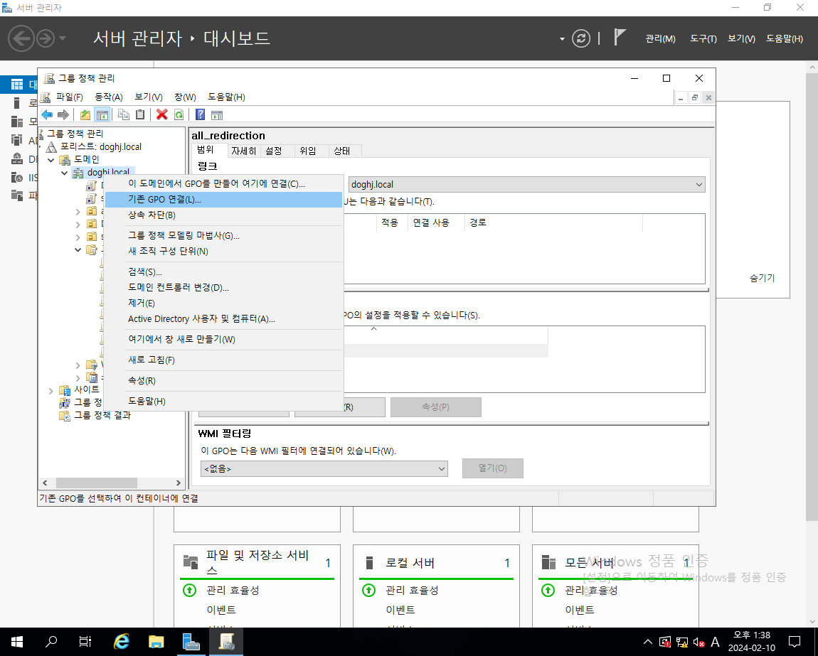Image resolution: width=818 pixels, height=656 pixels.
Task: Choose 기존 GPO 연결(L)... from context menu
Action: 223,200
